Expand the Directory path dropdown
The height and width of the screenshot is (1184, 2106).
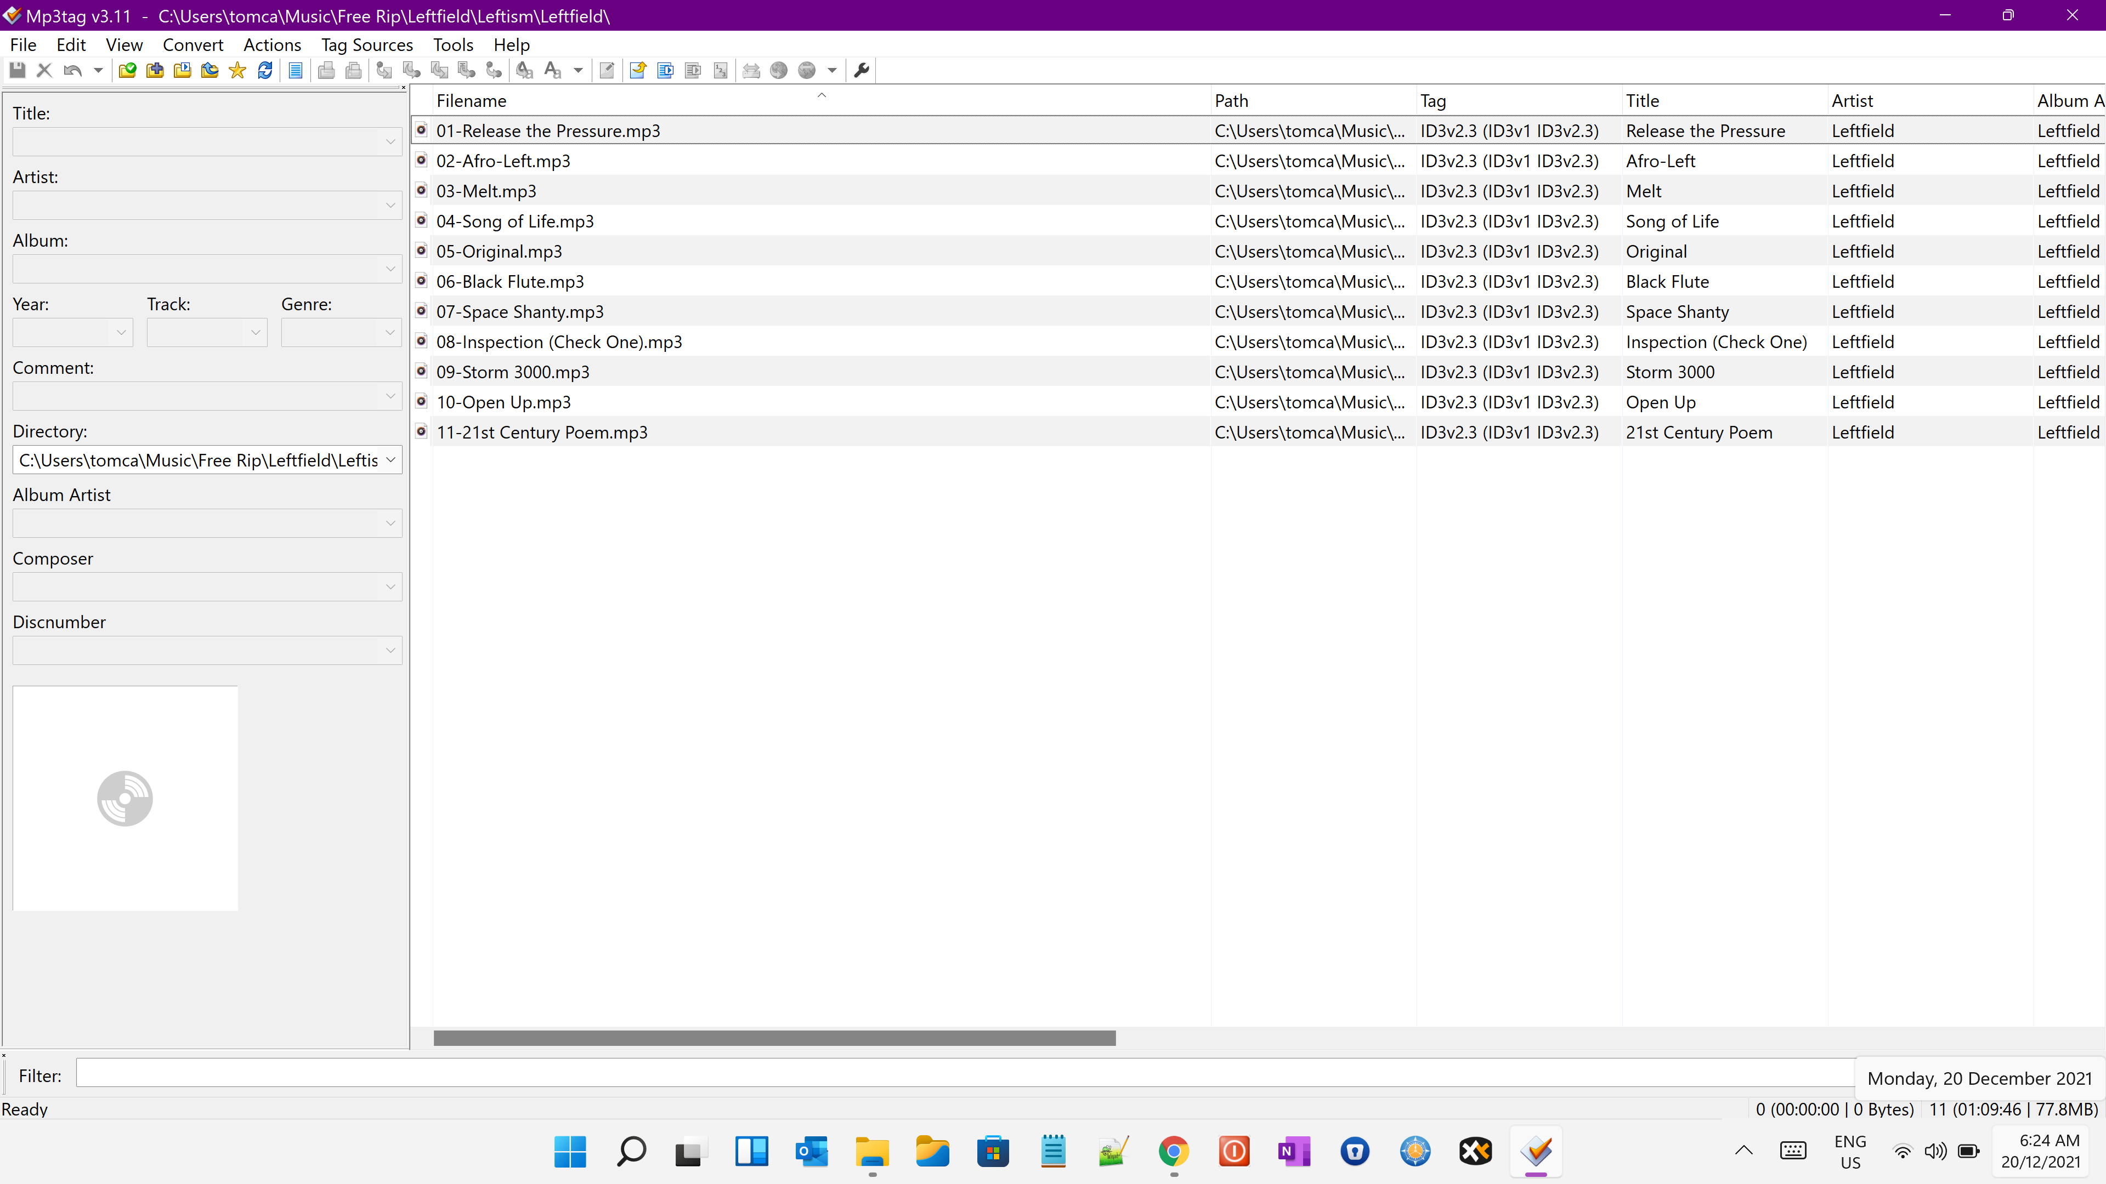coord(390,460)
